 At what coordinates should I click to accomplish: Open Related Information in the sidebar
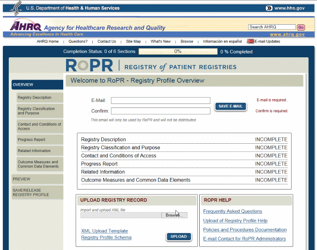pos(40,151)
